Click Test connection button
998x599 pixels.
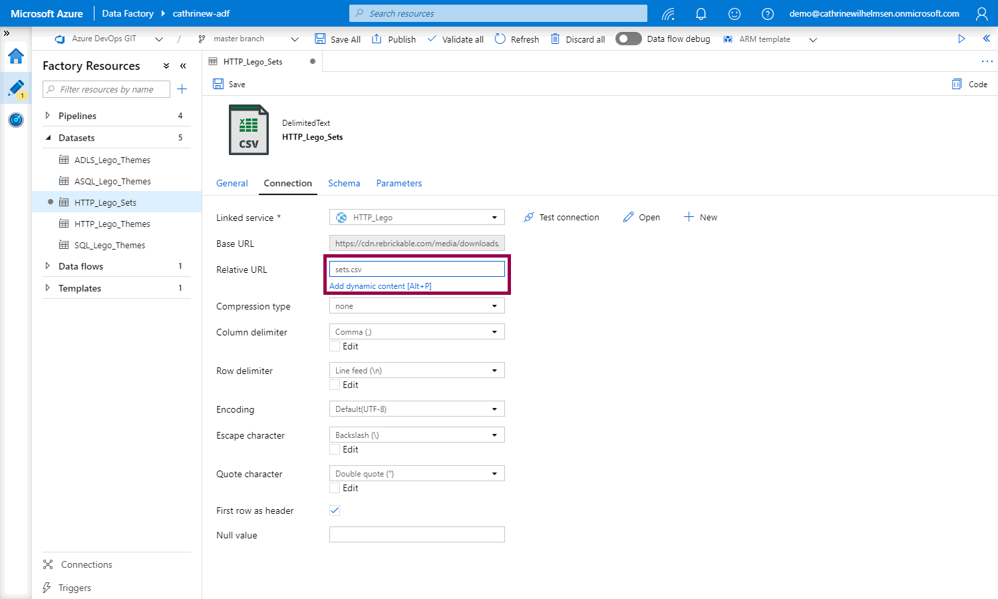[x=562, y=218]
